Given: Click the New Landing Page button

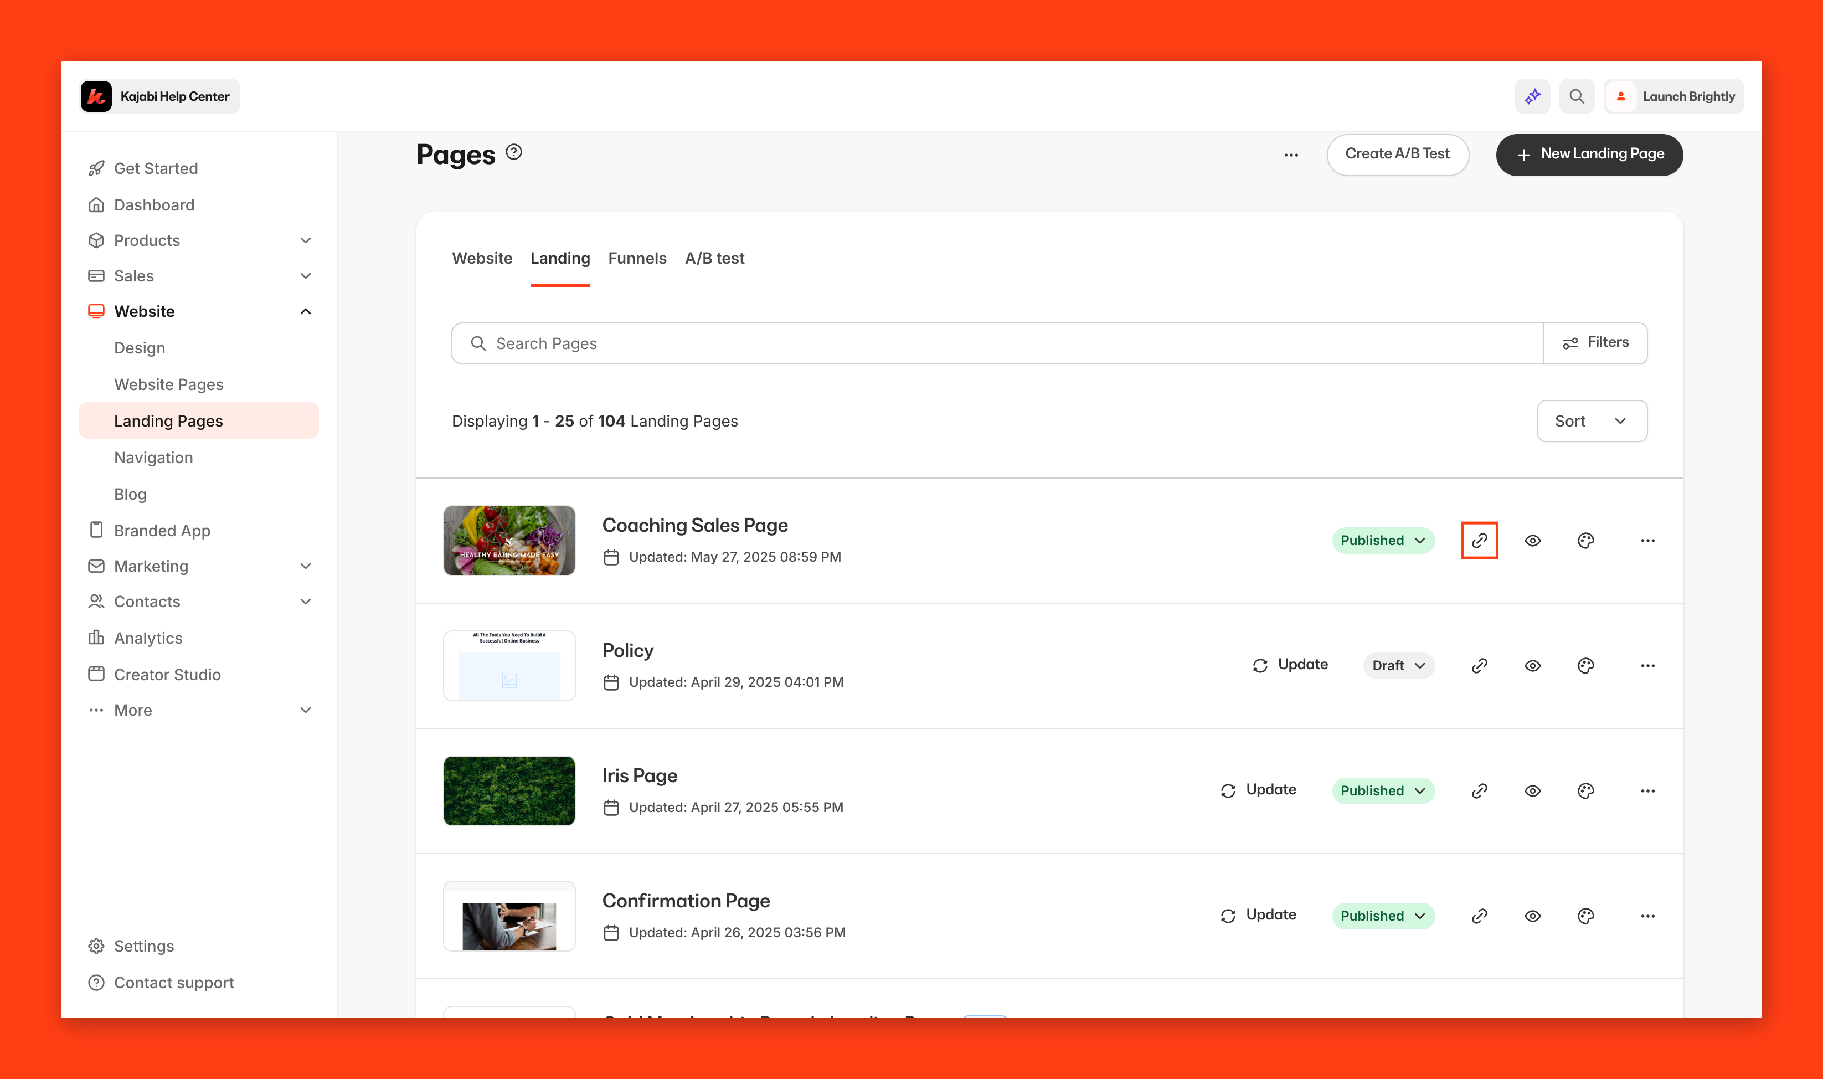Looking at the screenshot, I should 1589,154.
